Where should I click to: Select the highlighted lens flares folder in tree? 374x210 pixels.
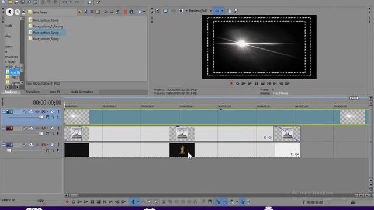pyautogui.click(x=13, y=72)
